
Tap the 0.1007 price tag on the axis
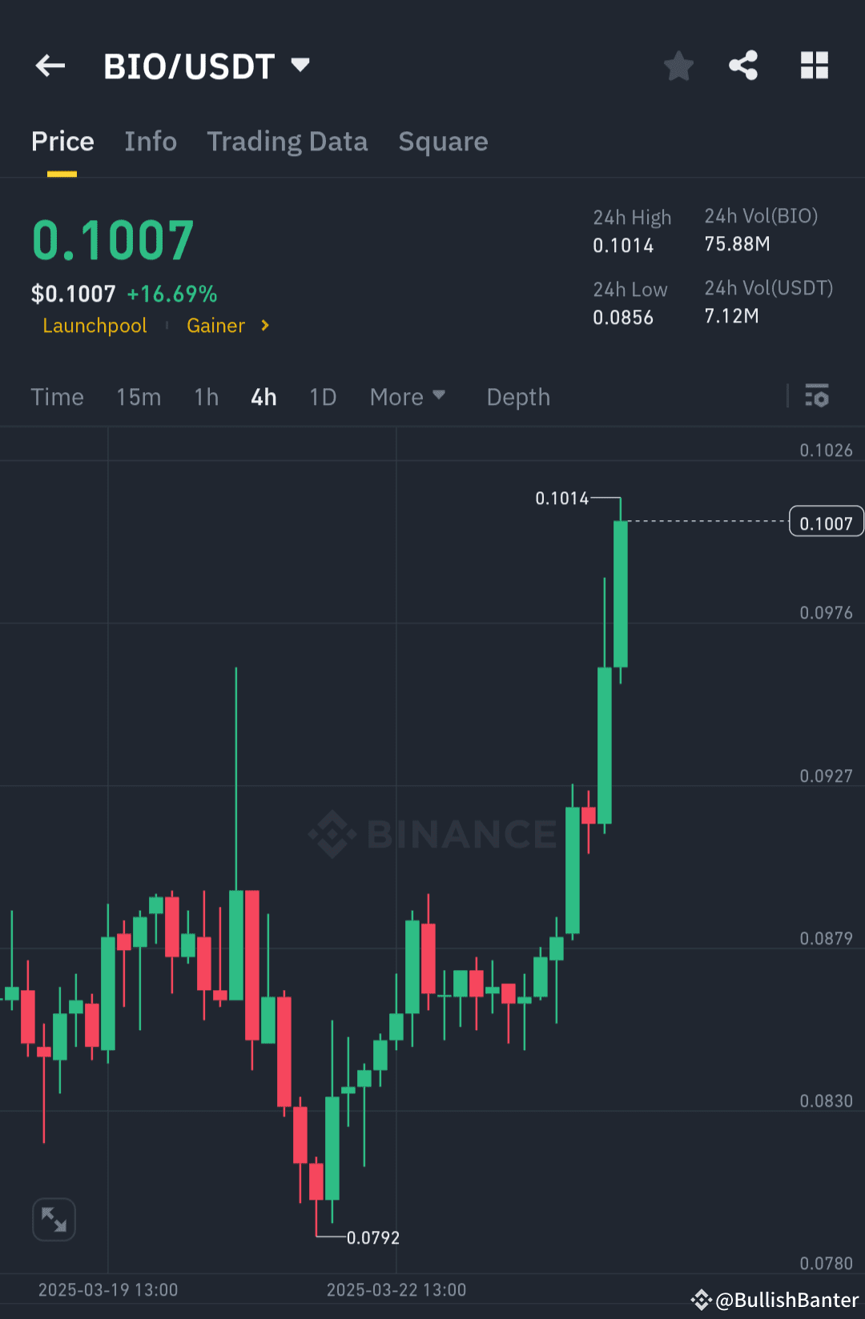(826, 521)
